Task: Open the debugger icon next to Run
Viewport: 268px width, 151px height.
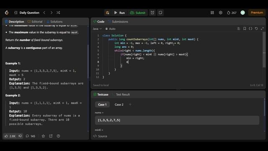Action: click(x=108, y=13)
